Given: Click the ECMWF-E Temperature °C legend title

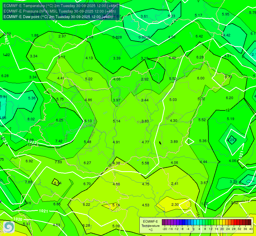Looking at the screenshot, I should coord(151,226).
